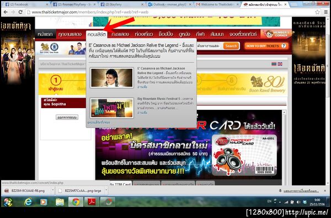Click the HOW TO BUY TICKETS button
Image resolution: width=331 pixels, height=218 pixels.
click(266, 46)
